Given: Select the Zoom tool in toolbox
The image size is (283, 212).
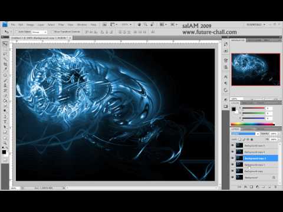Looking at the screenshot, I should [x=5, y=143].
